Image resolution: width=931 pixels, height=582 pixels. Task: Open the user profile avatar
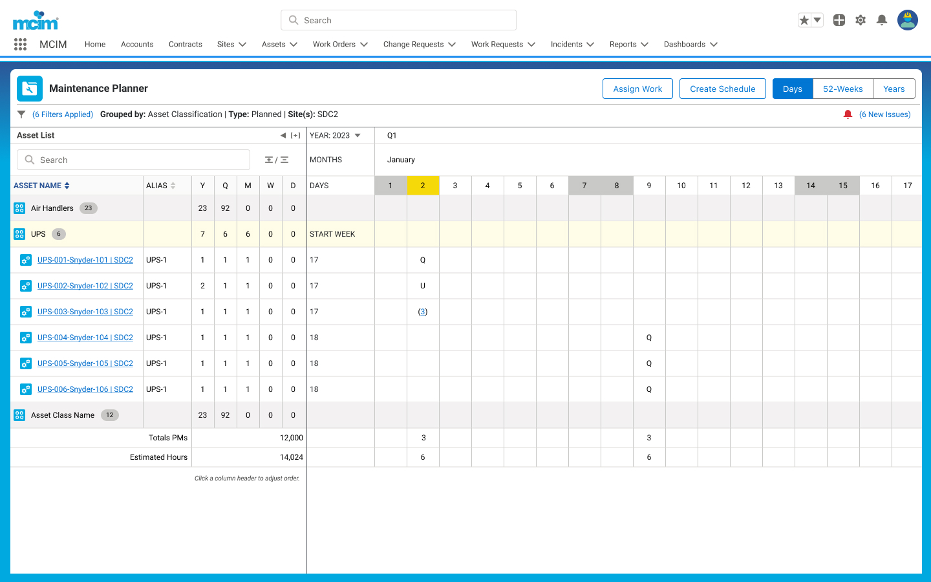coord(908,20)
